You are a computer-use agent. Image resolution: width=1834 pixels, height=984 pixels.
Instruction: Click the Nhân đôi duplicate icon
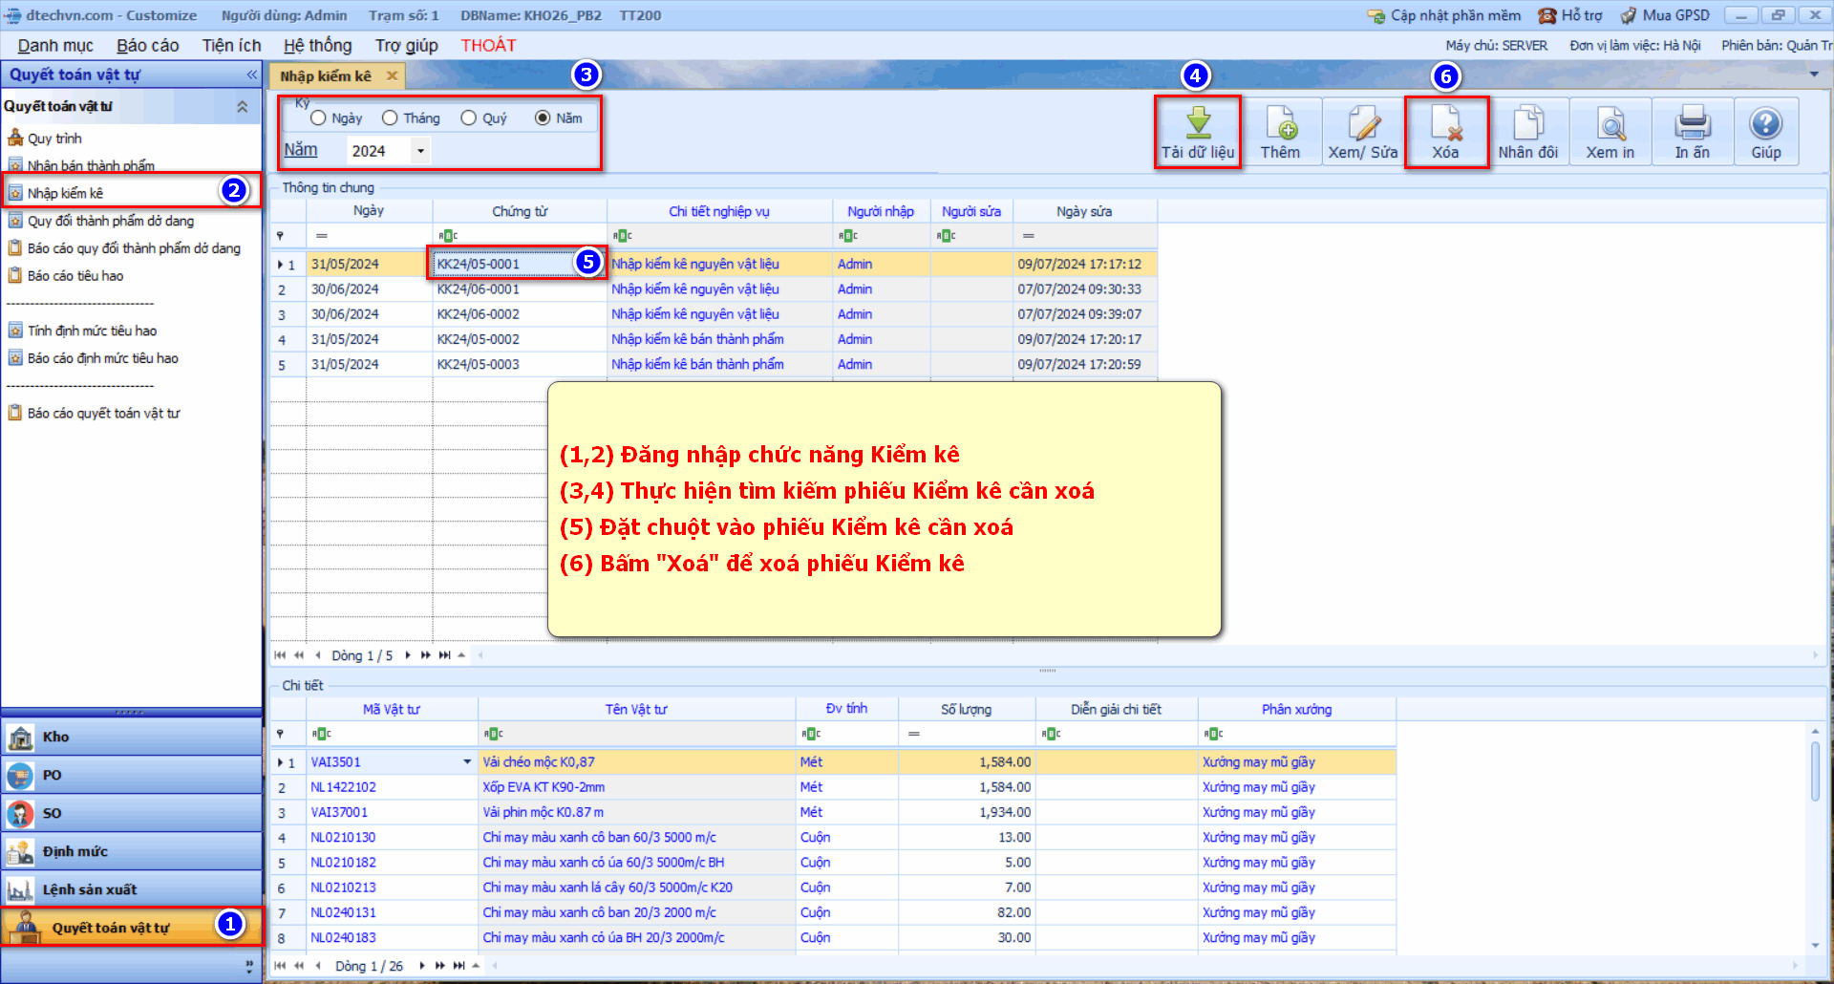(x=1527, y=124)
